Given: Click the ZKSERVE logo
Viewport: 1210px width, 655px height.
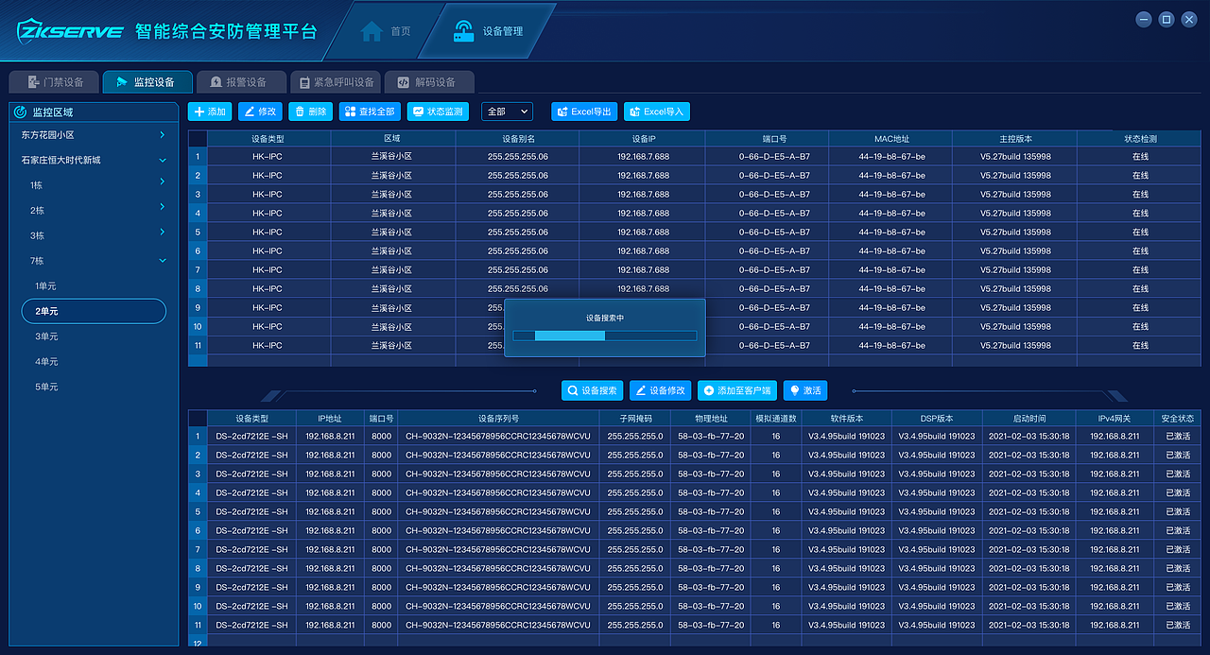Looking at the screenshot, I should point(71,30).
